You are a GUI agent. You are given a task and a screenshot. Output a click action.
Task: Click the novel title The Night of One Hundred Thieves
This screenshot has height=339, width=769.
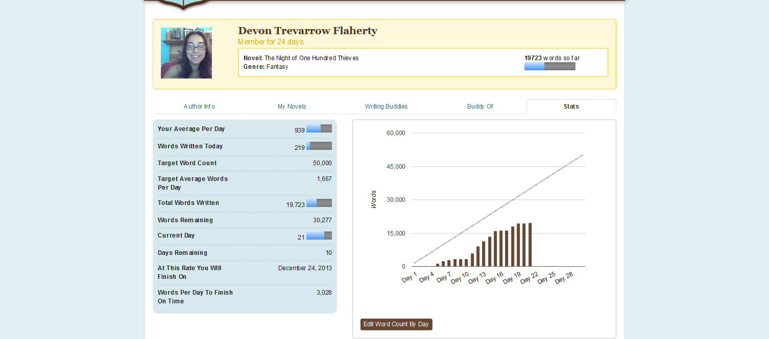(x=311, y=58)
